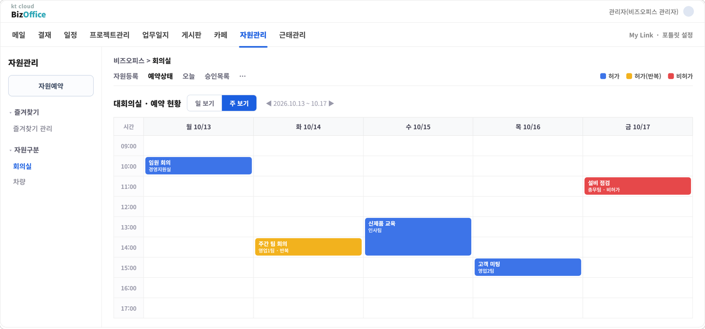Image resolution: width=705 pixels, height=329 pixels.
Task: Click the 수 10/15 column header
Action: click(x=418, y=127)
